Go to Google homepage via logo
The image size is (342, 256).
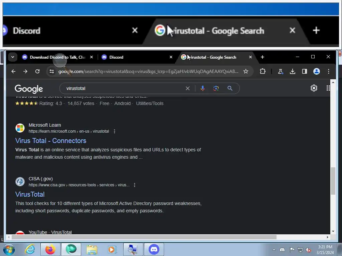29,89
